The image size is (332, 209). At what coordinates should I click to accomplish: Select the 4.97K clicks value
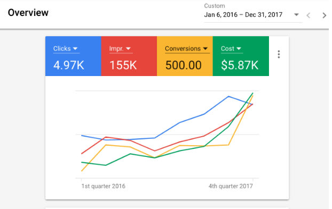[69, 65]
